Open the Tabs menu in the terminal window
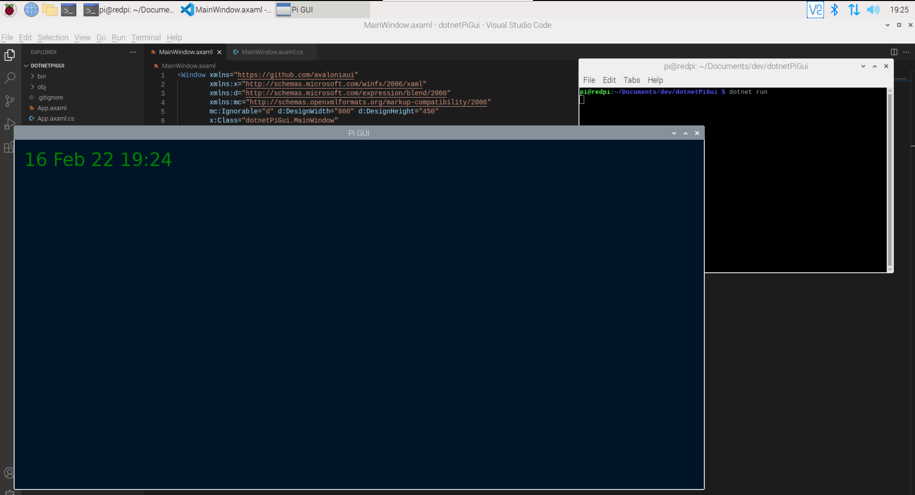The height and width of the screenshot is (495, 915). [632, 80]
